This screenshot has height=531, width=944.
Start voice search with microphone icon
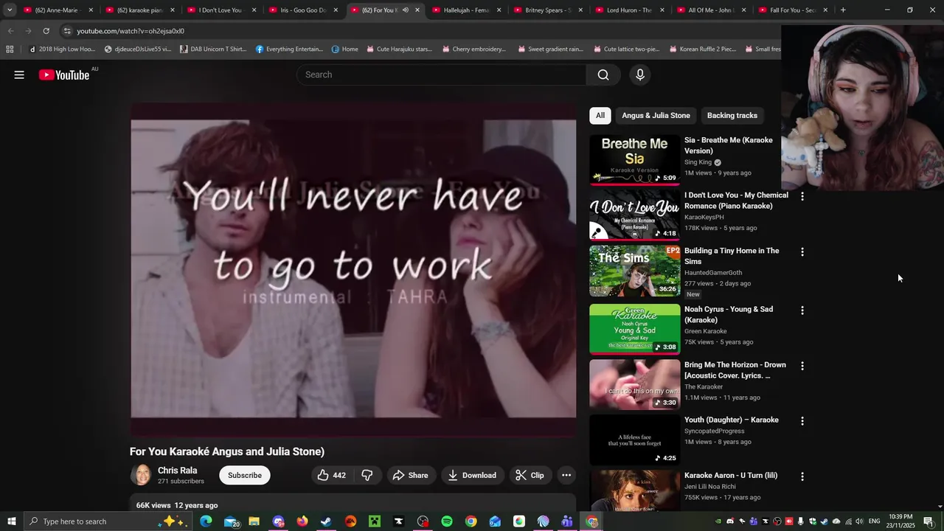[640, 74]
